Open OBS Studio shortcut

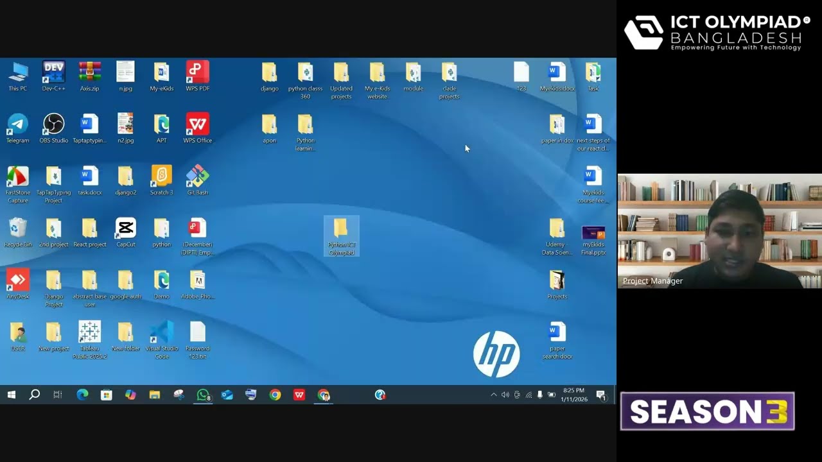54,128
